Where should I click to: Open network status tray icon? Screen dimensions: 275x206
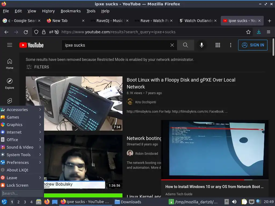pos(251,202)
